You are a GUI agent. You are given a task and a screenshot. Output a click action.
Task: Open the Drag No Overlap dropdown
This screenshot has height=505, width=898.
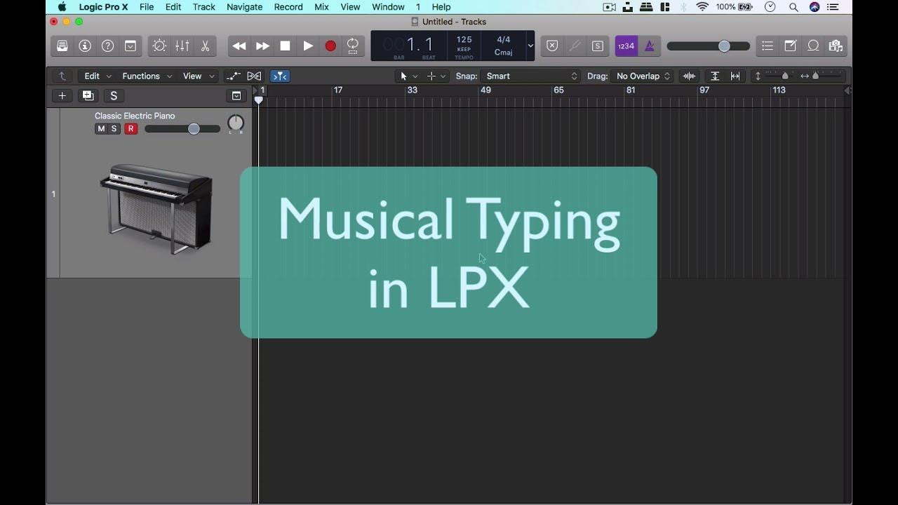643,76
